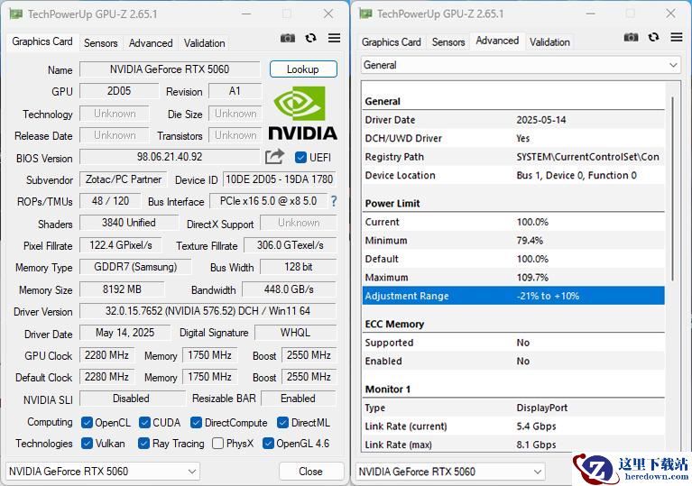Image resolution: width=692 pixels, height=486 pixels.
Task: Toggle the CUDA checkbox
Action: click(144, 423)
